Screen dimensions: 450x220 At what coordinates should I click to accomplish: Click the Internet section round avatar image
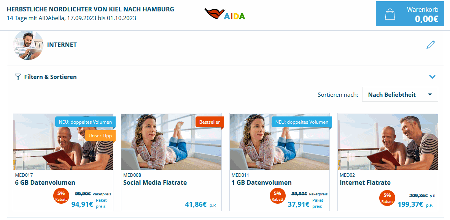(28, 45)
